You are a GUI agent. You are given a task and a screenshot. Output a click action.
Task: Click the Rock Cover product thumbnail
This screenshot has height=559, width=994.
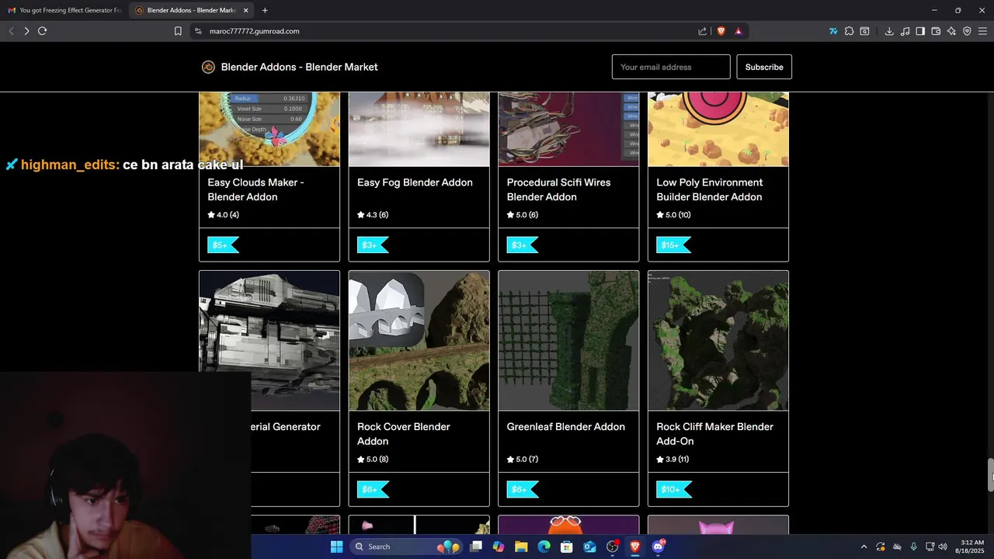click(419, 341)
